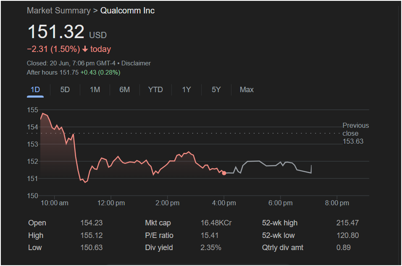Click the 4:00 pm axis label

pos(224,203)
